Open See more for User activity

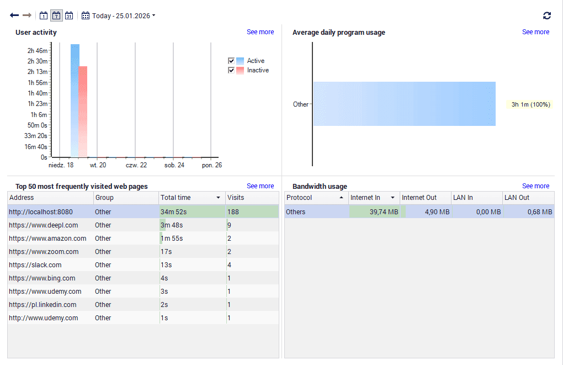(x=260, y=32)
